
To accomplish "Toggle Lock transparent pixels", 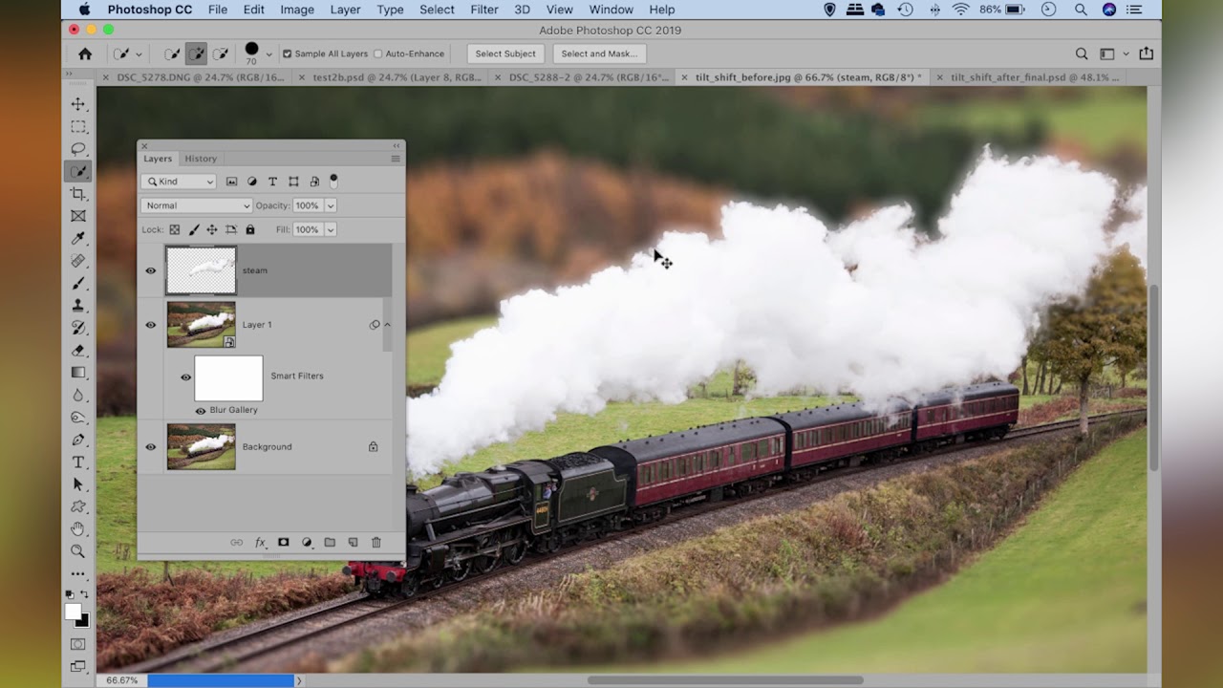I will tap(174, 230).
